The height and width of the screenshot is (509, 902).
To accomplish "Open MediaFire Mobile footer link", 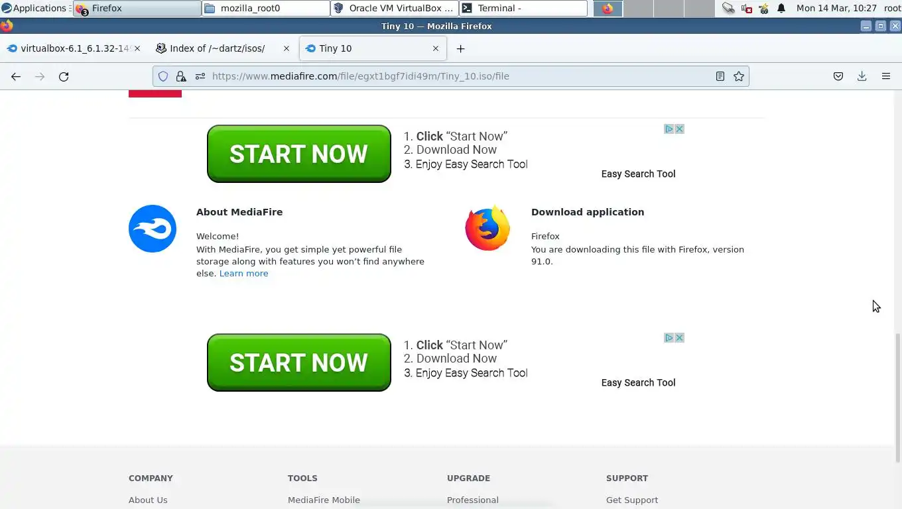I will click(x=324, y=500).
